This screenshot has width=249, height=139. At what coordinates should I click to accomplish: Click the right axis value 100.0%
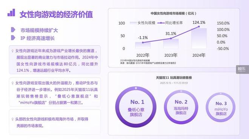[223, 29]
